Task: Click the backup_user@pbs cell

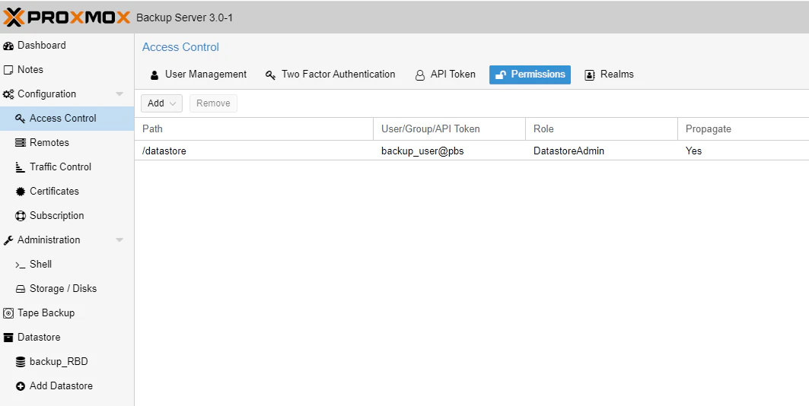Action: (x=449, y=151)
